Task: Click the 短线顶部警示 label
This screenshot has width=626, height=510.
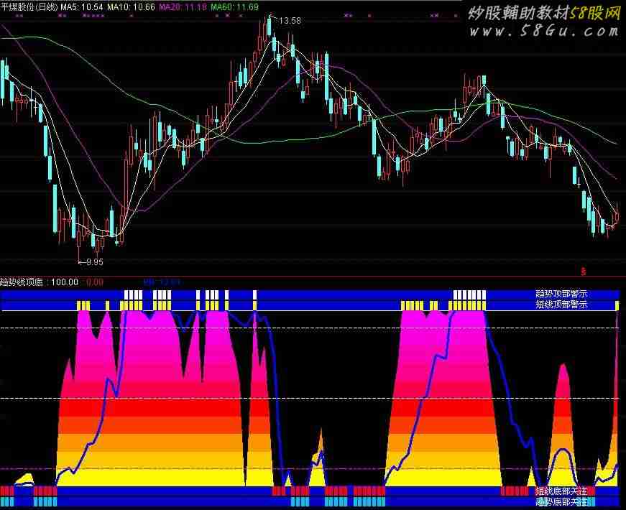Action: click(561, 305)
